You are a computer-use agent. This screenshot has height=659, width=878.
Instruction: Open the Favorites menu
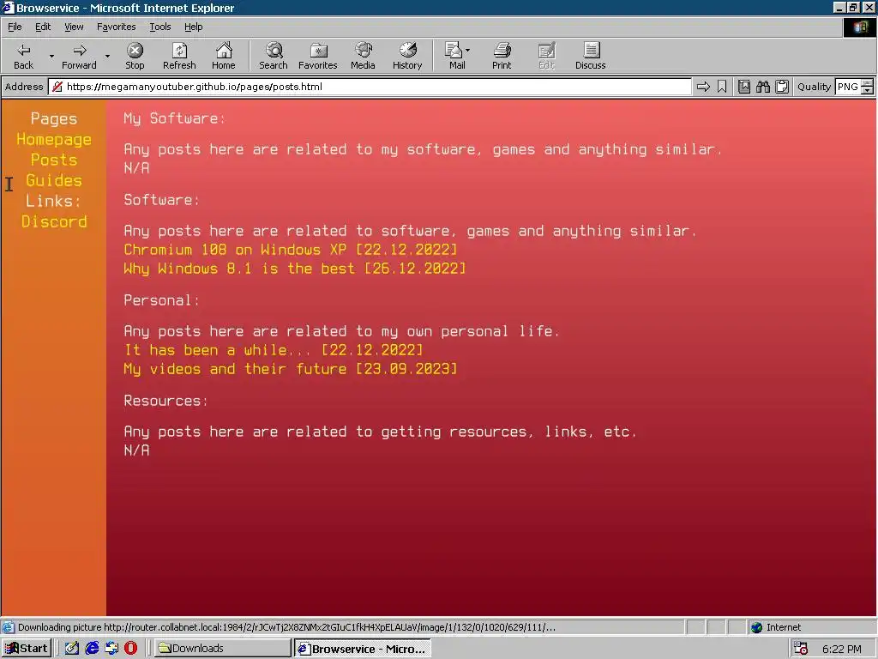tap(116, 27)
